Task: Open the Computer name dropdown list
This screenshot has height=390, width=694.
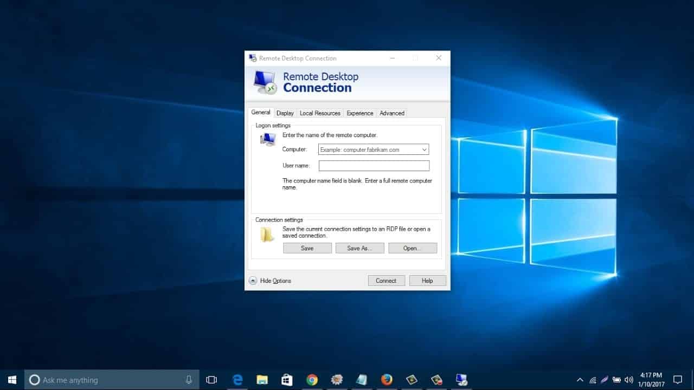Action: point(425,149)
